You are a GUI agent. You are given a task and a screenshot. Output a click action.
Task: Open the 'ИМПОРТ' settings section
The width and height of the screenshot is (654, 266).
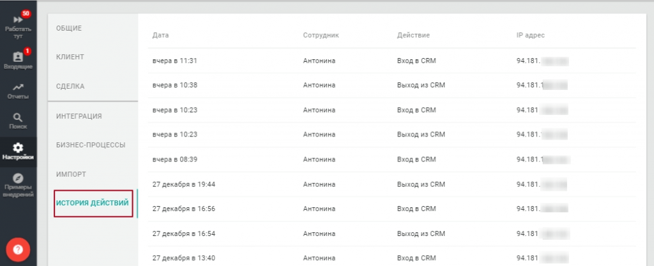click(71, 174)
